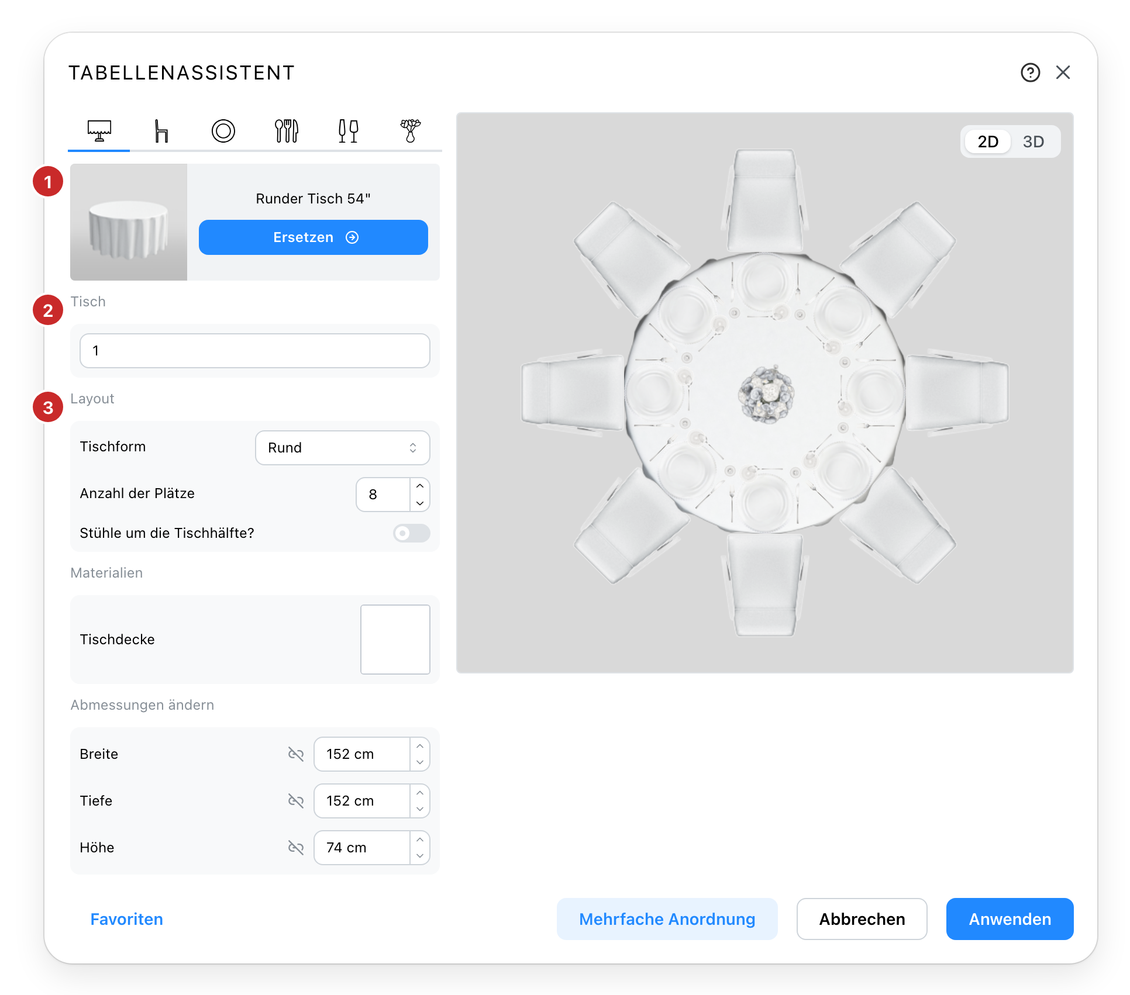1130x995 pixels.
Task: Click the Tisch name input field
Action: [x=255, y=351]
